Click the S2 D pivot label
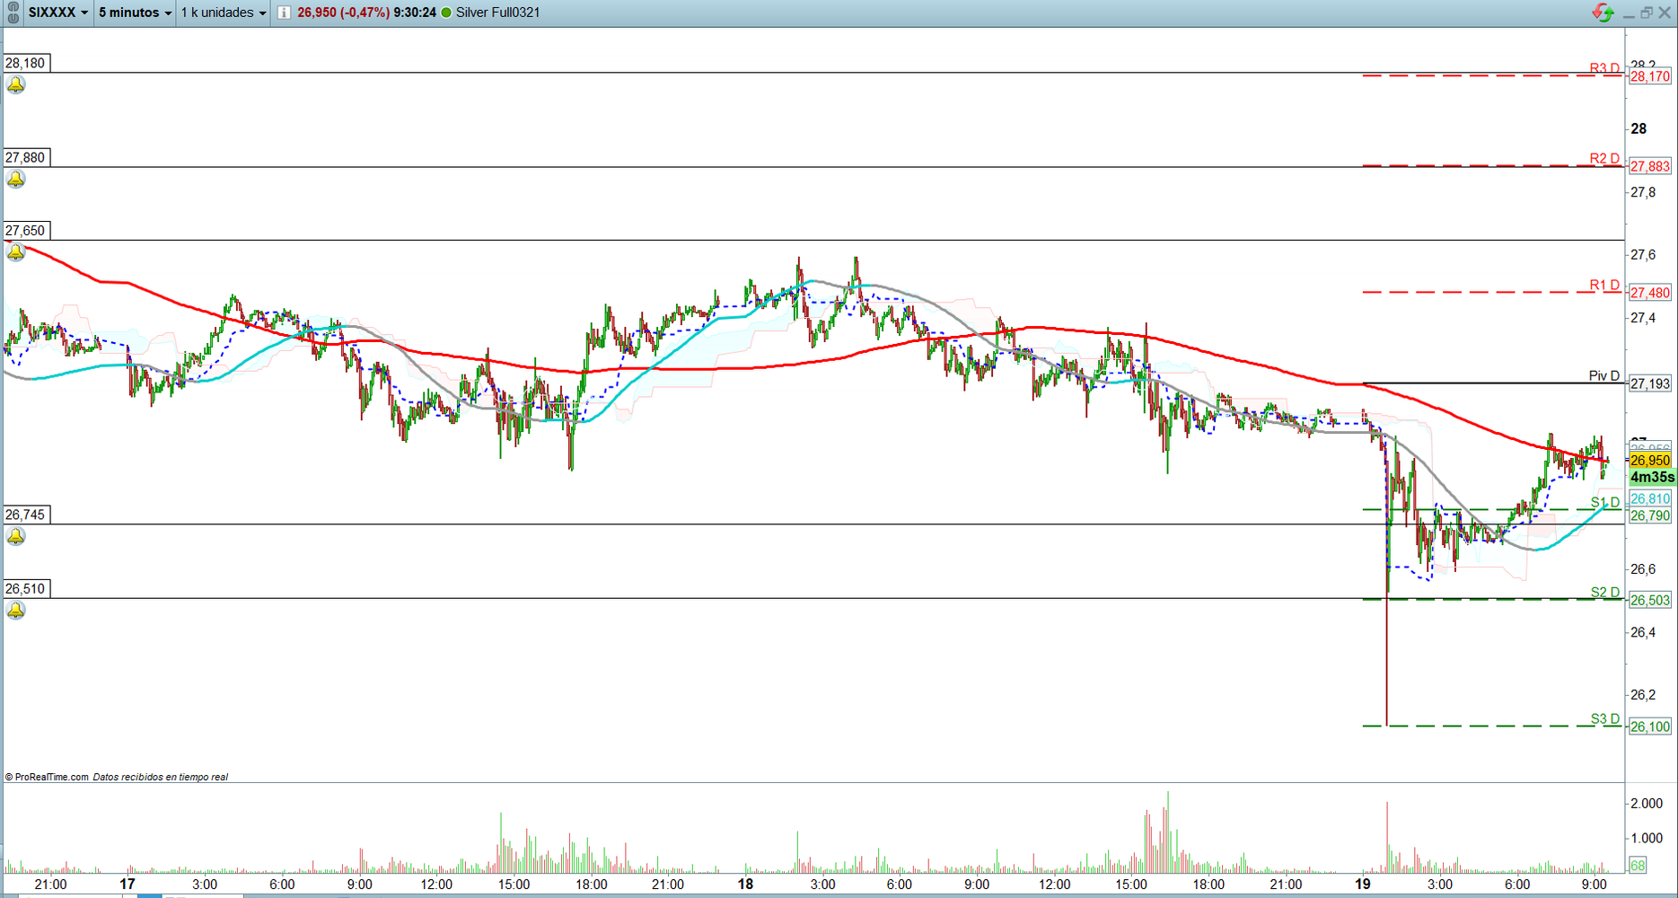 point(1605,593)
